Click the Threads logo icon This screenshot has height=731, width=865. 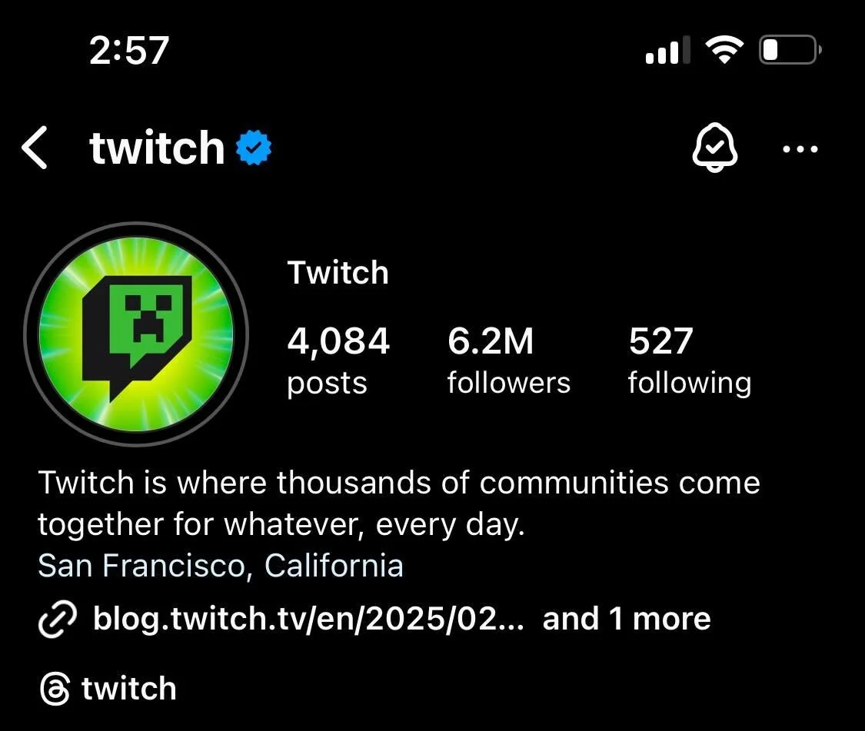[55, 689]
